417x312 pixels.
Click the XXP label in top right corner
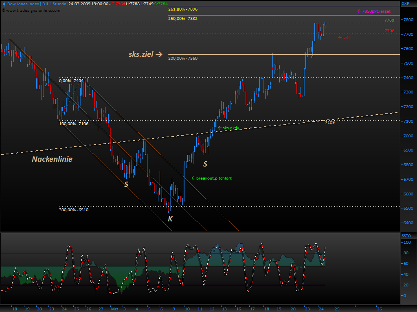pos(405,3)
